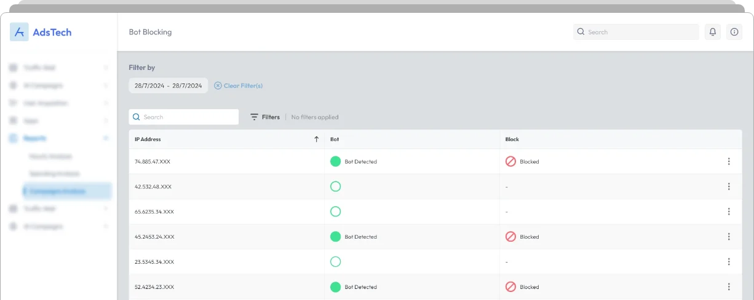The width and height of the screenshot is (754, 300).
Task: Click the top header search field
Action: point(636,32)
